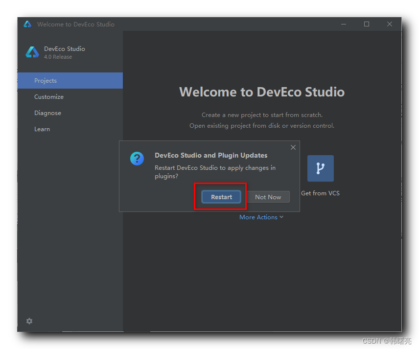Open the Diagnose section
This screenshot has width=419, height=349.
47,113
